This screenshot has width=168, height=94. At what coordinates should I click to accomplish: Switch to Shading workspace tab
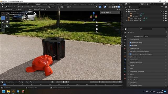coord(76,4)
